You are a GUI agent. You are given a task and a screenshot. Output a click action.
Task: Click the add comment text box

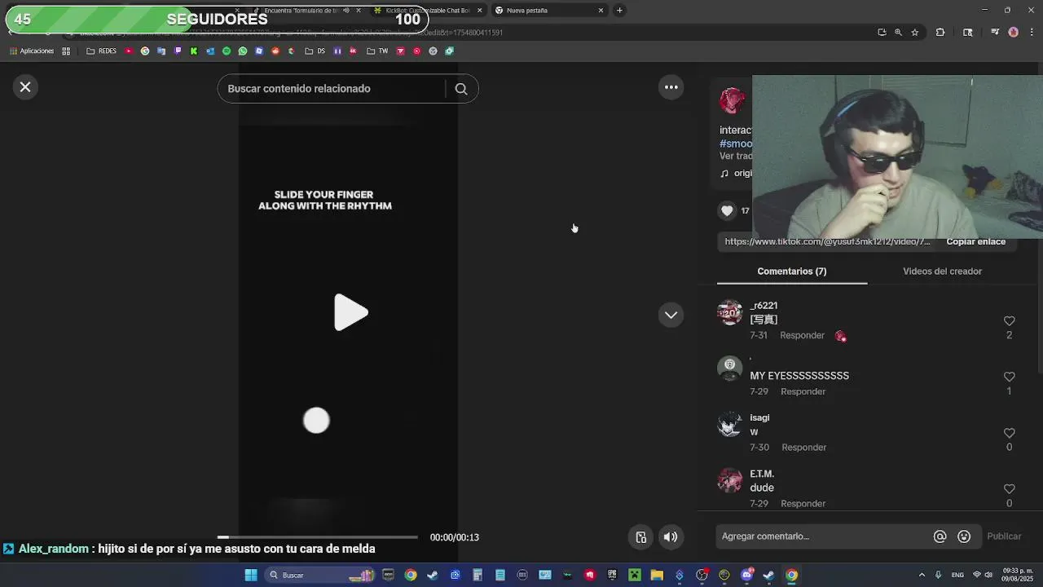pyautogui.click(x=823, y=536)
